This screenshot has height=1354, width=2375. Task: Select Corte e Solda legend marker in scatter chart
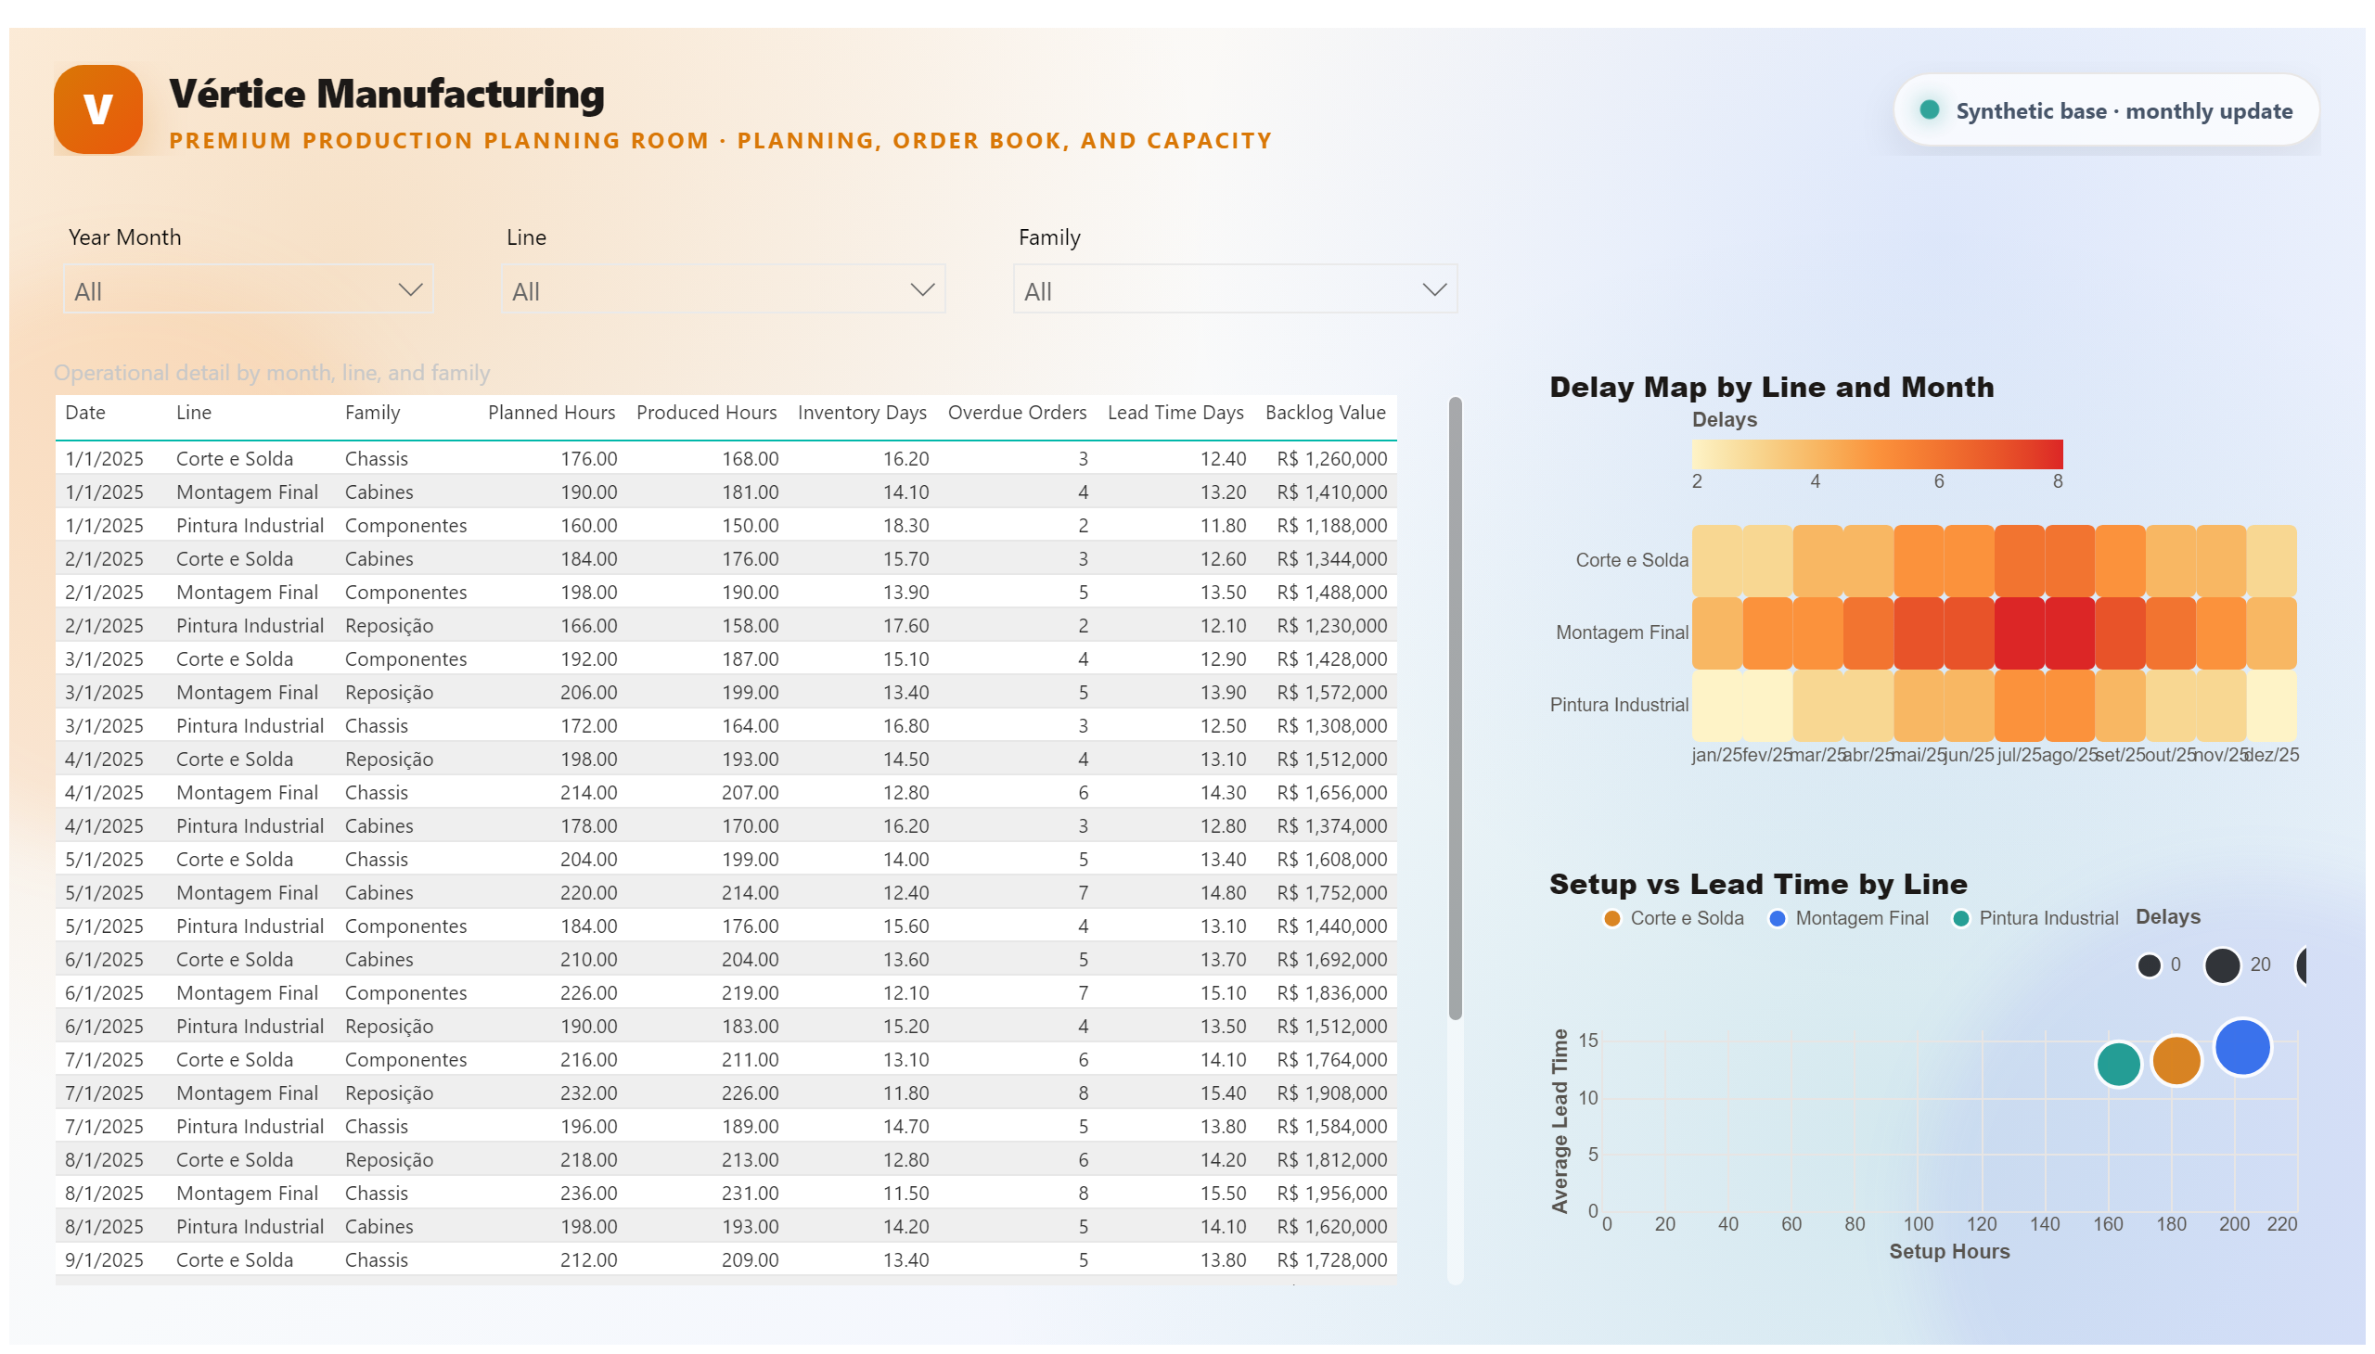[x=1612, y=918]
